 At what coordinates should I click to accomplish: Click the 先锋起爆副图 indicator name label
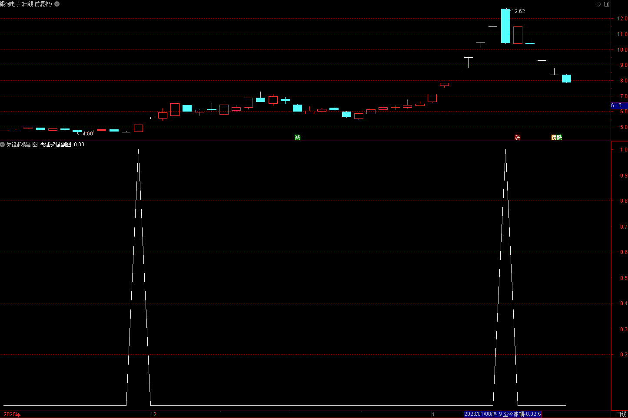click(22, 145)
